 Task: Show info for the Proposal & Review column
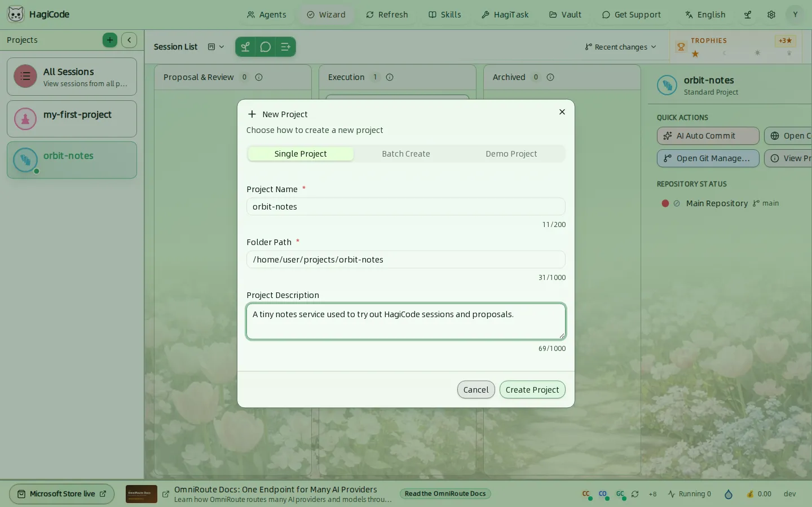click(259, 77)
